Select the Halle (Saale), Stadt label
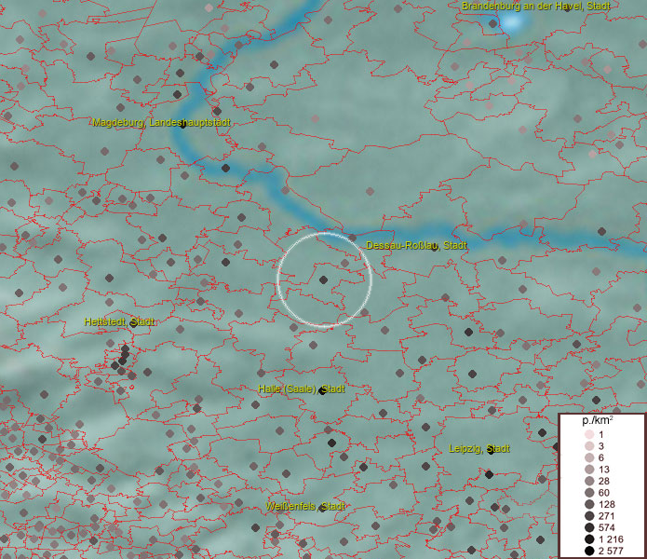Screen dimensions: 647x559 point(302,389)
